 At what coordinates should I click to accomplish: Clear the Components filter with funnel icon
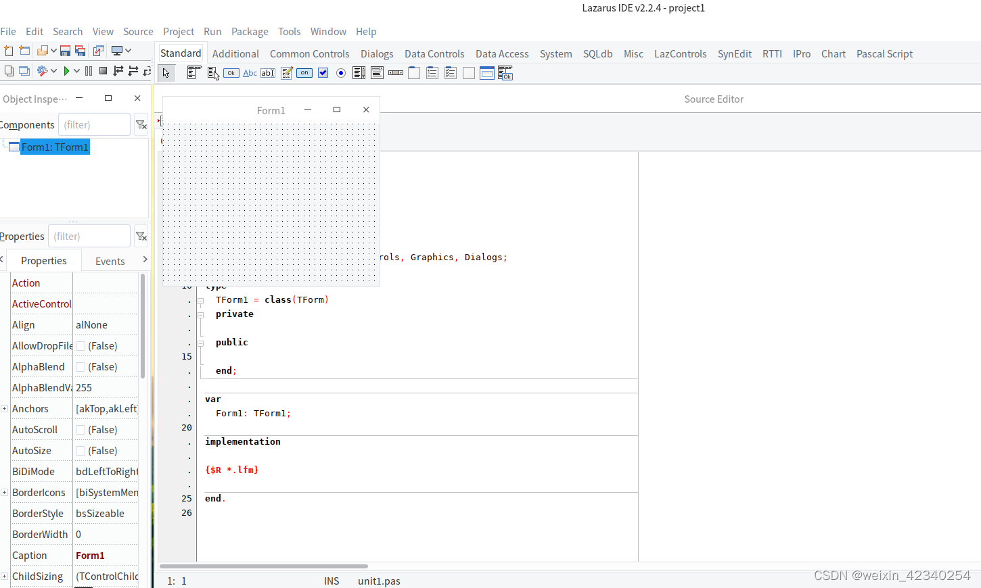[x=141, y=124]
